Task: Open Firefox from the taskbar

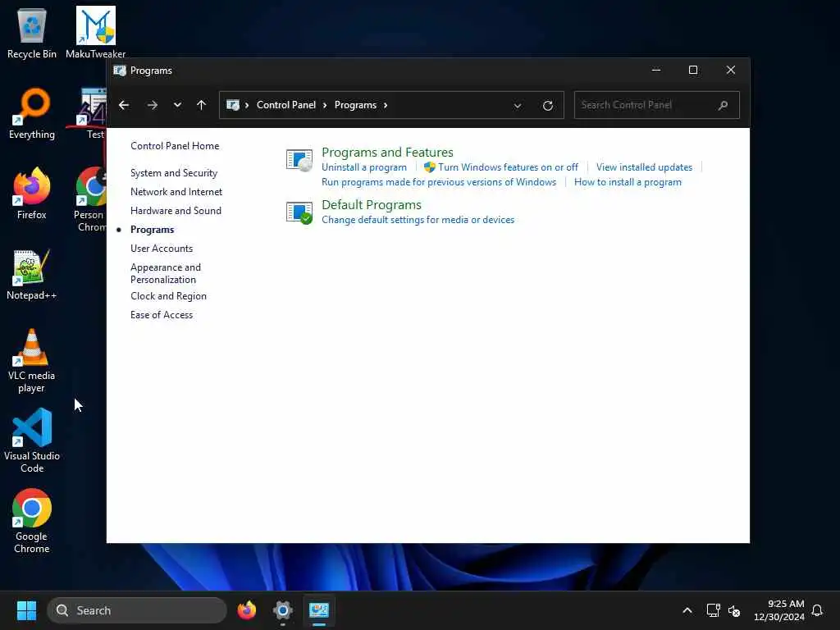Action: tap(247, 610)
